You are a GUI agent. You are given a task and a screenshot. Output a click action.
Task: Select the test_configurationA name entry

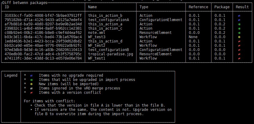tap(108, 20)
